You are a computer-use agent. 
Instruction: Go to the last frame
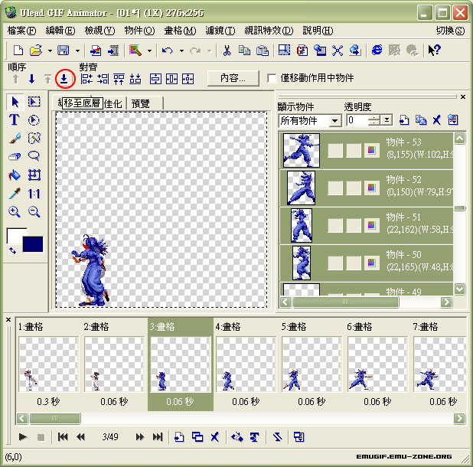(x=158, y=437)
